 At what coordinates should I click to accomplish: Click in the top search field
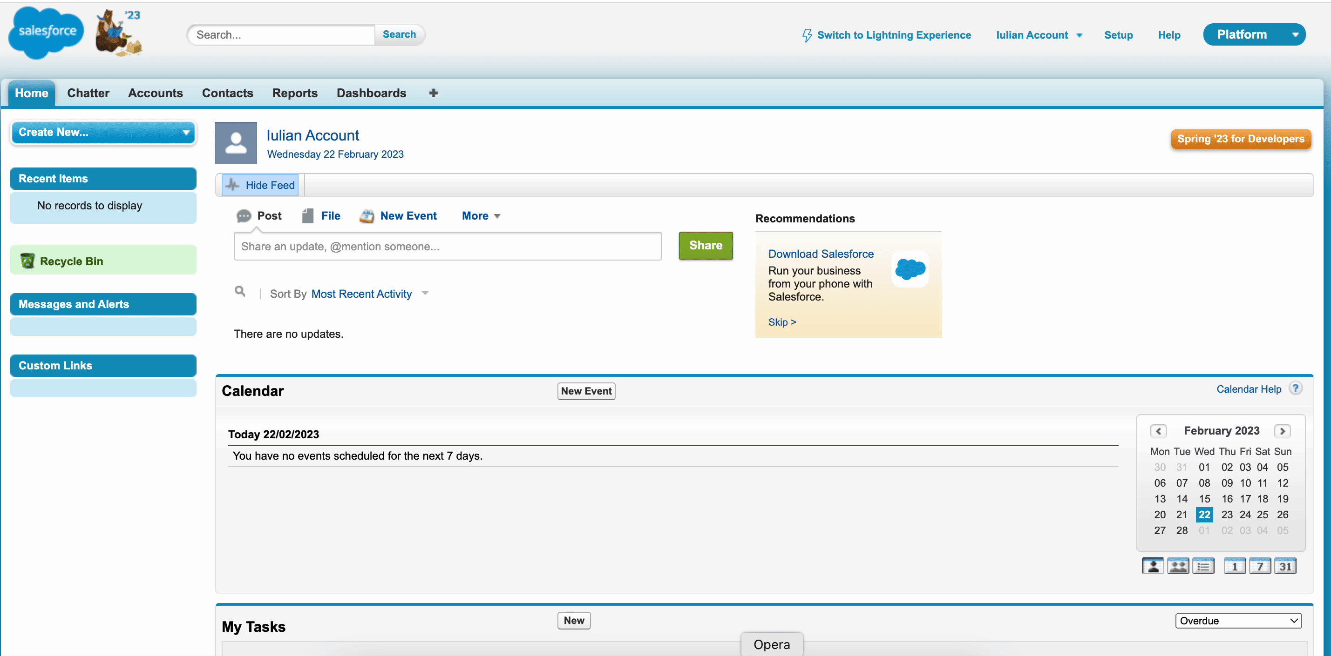282,34
